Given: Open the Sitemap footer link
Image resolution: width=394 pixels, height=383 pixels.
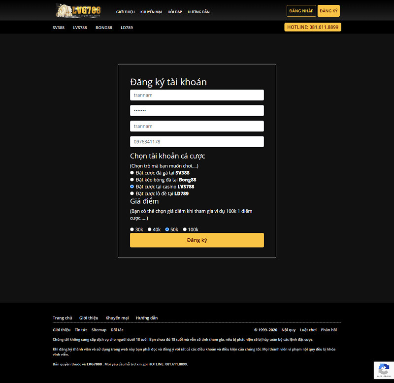Looking at the screenshot, I should click(x=99, y=330).
